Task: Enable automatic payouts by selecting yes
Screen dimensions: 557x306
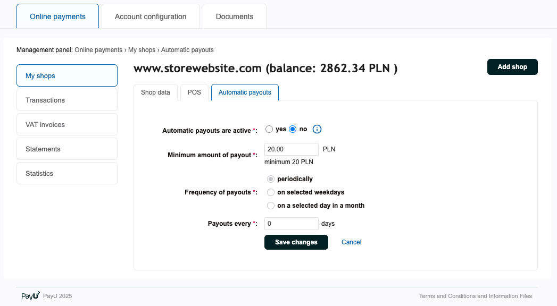Action: pyautogui.click(x=269, y=129)
